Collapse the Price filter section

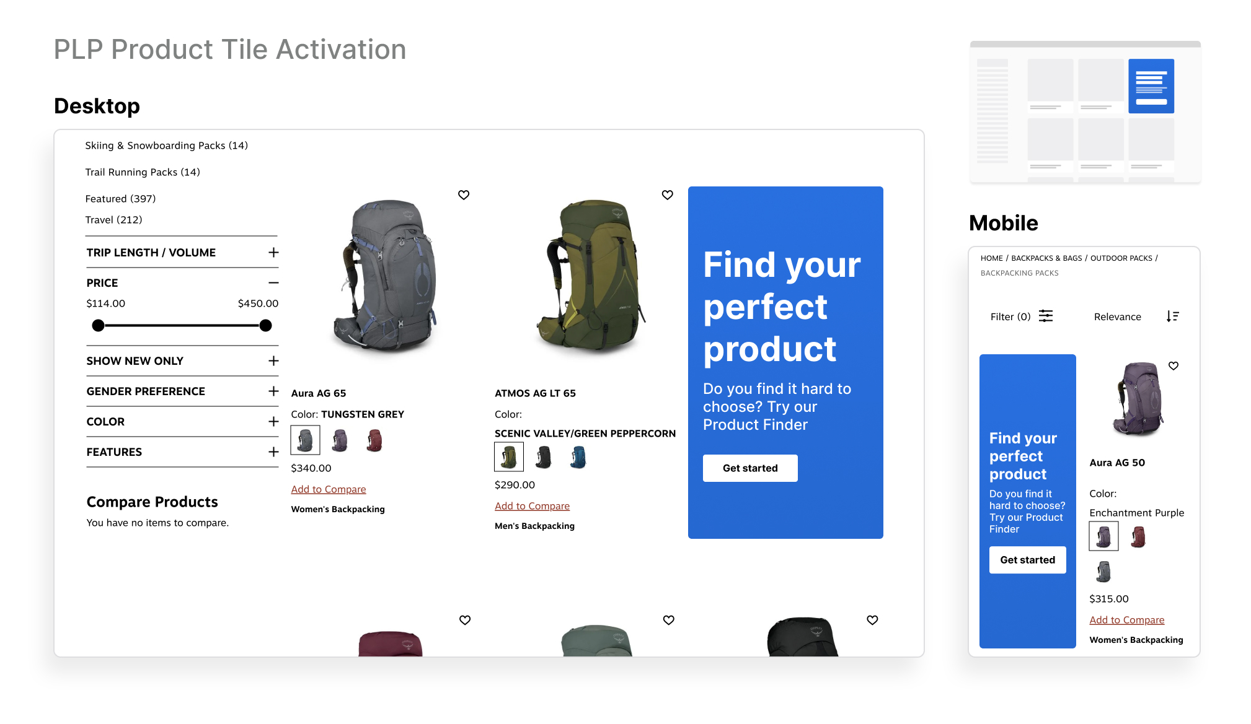click(x=273, y=283)
